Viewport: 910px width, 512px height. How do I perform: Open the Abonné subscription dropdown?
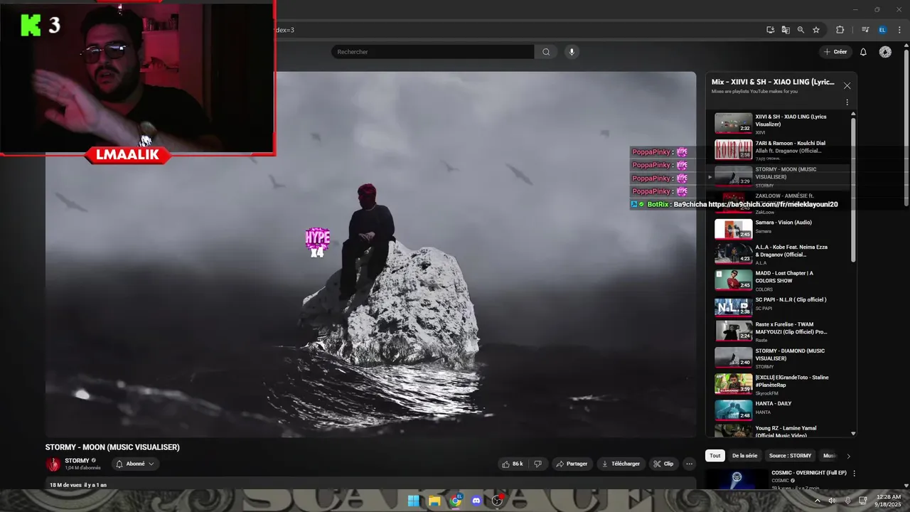pyautogui.click(x=135, y=464)
